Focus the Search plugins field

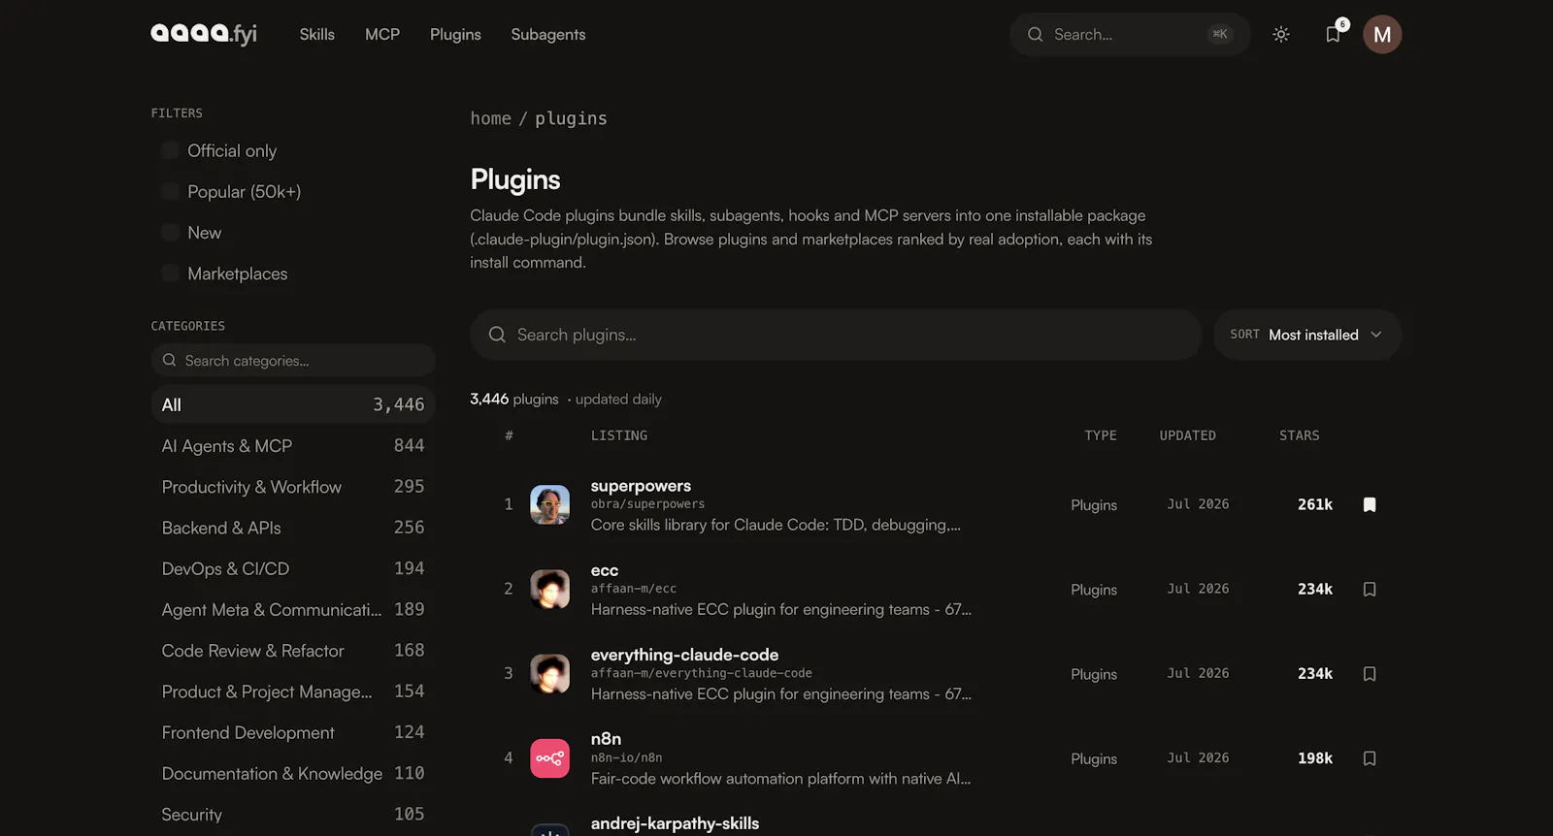[836, 335]
